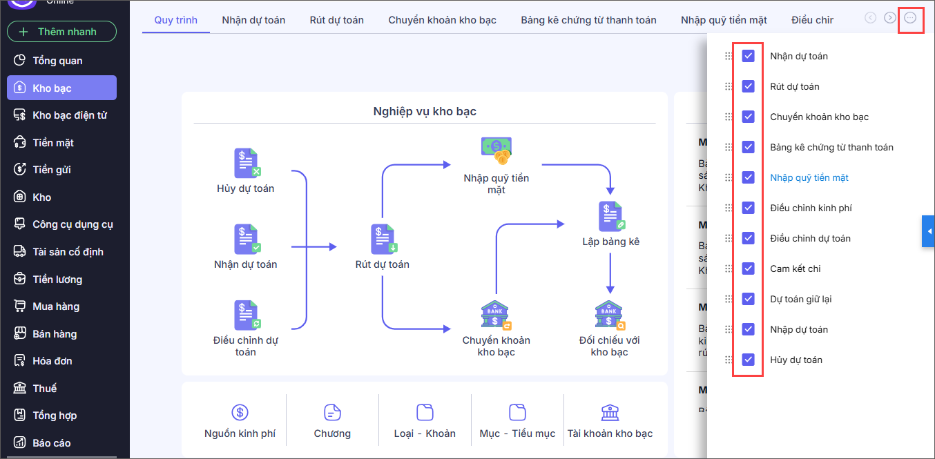Open Tiền mặt in the sidebar
This screenshot has width=935, height=459.
[61, 143]
